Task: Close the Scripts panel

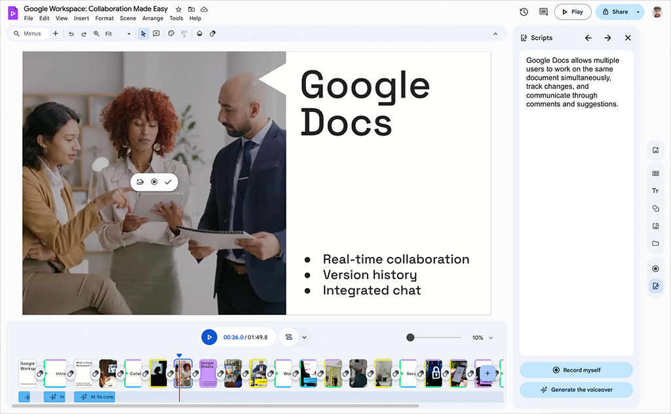Action: (x=628, y=38)
